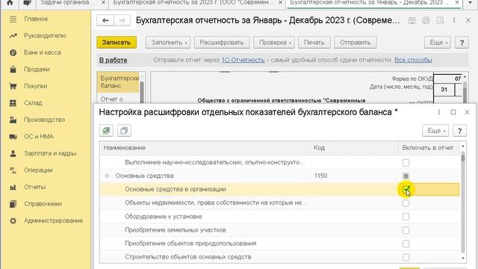The height and width of the screenshot is (269, 478).
Task: Open the report's Еще dropdown menu
Action: point(438,43)
